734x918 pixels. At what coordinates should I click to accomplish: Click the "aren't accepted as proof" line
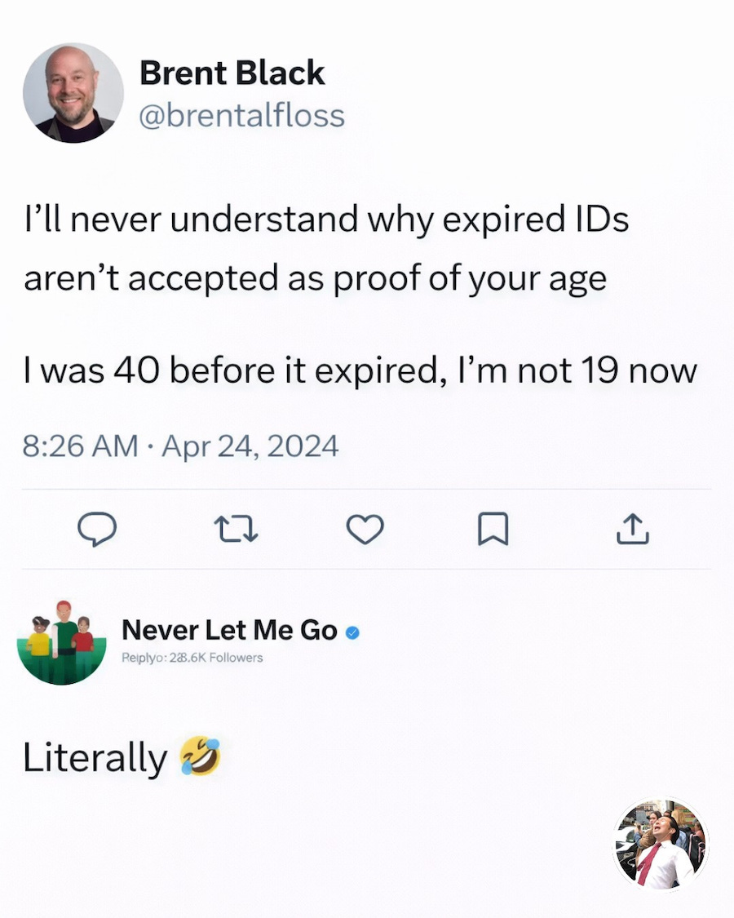315,278
